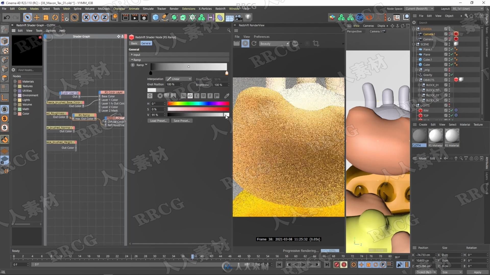Viewport: 490px width, 275px height.
Task: Click go to end of animation button
Action: (327, 265)
